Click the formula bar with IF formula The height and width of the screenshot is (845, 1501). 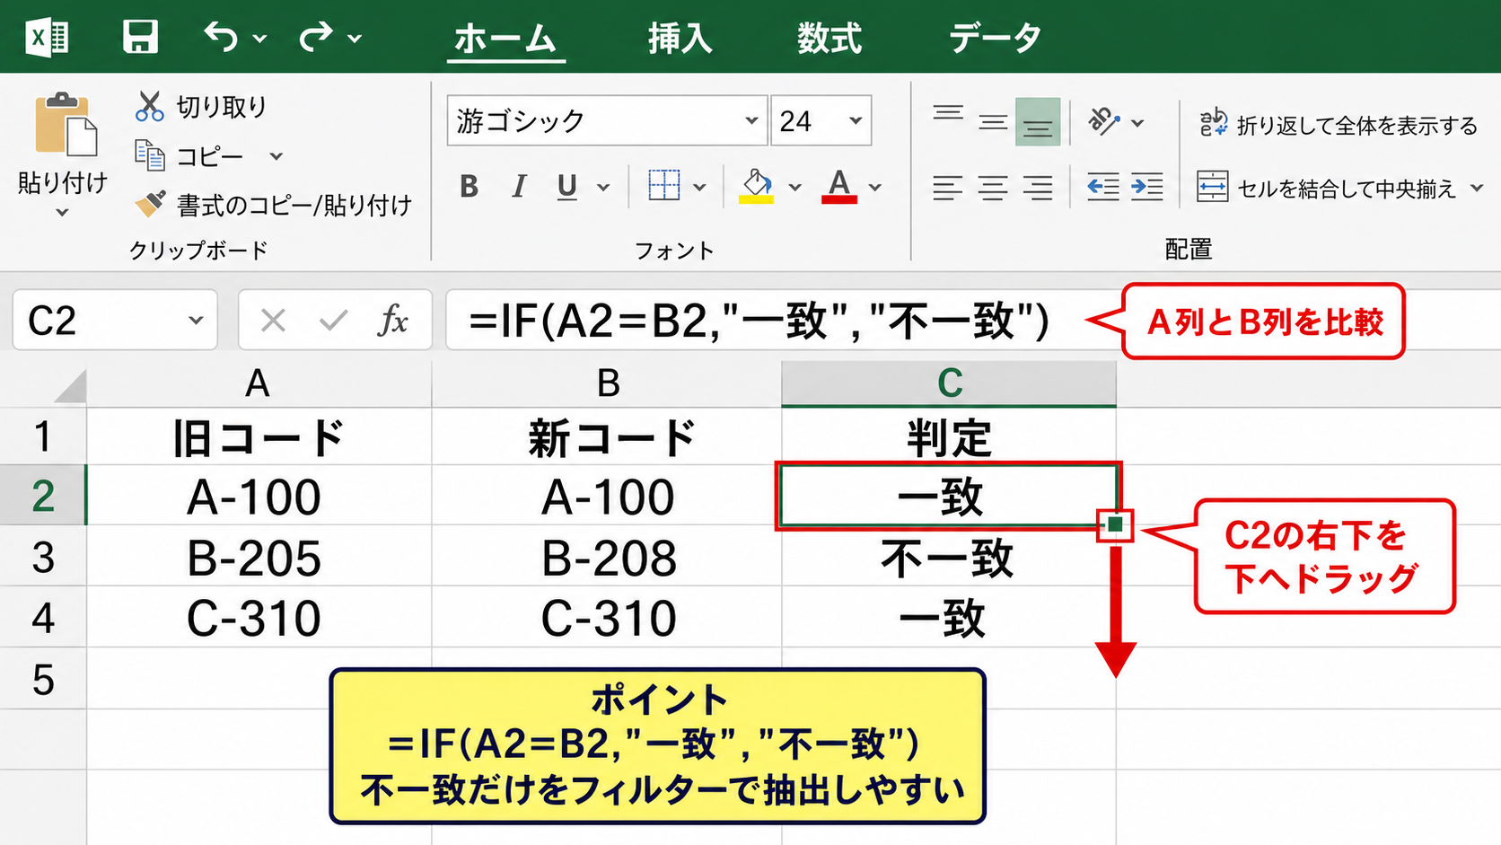pyautogui.click(x=759, y=321)
